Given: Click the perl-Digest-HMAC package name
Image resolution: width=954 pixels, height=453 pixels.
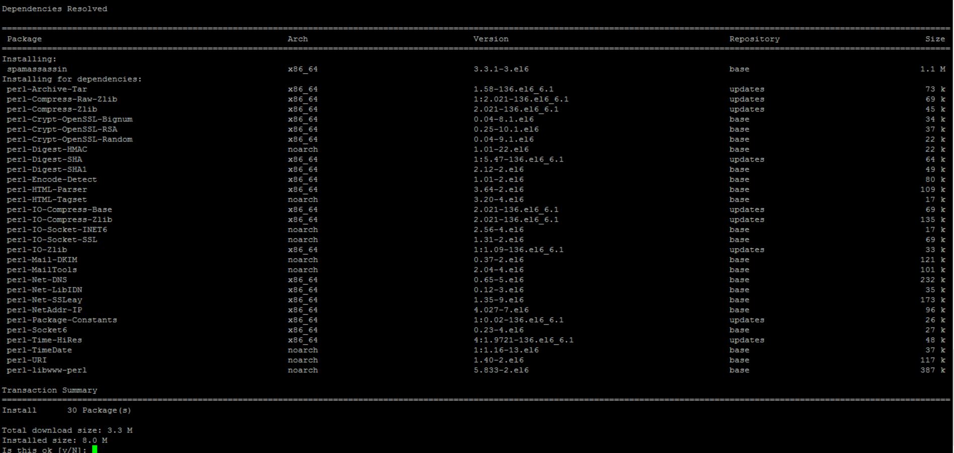Looking at the screenshot, I should [47, 149].
